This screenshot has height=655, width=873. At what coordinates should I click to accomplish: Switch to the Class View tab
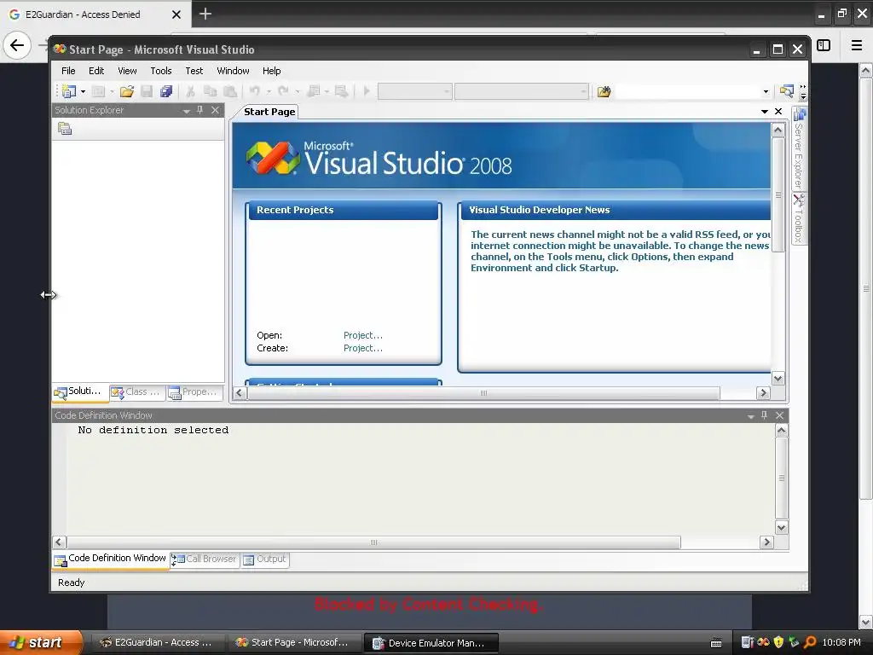tap(136, 392)
